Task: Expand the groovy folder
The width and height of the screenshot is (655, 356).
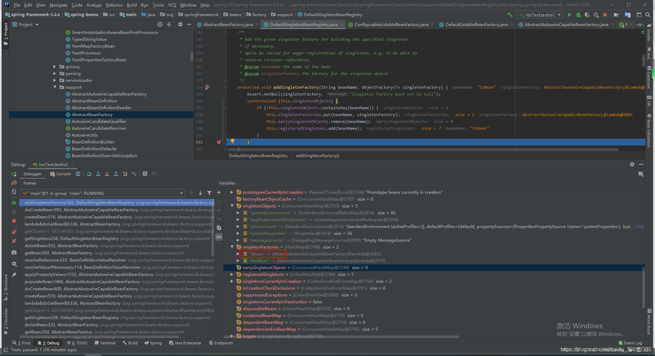Action: 55,66
